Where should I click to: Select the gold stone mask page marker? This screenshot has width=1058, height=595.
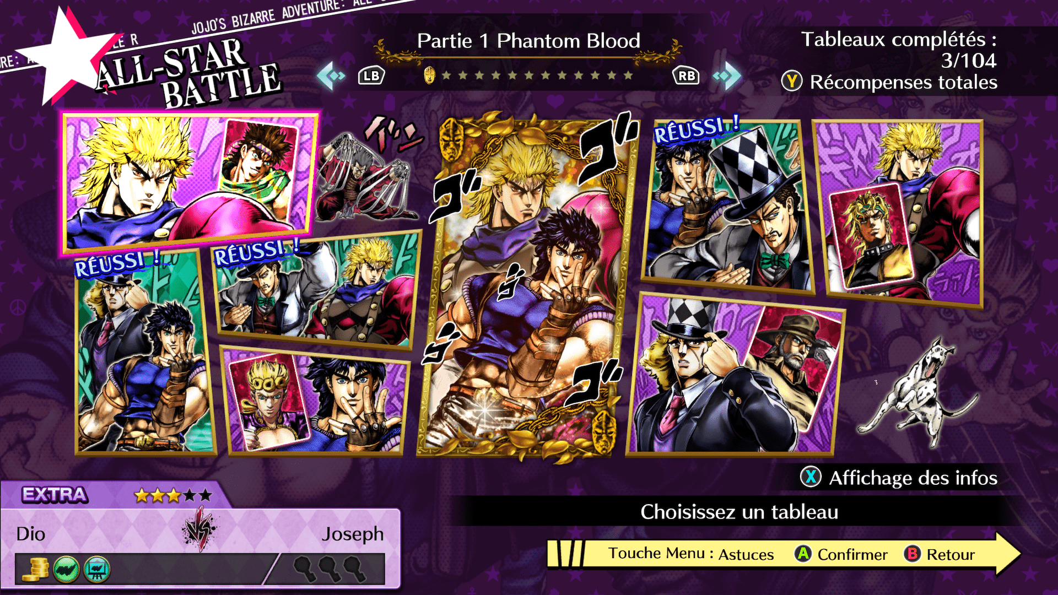[x=430, y=75]
